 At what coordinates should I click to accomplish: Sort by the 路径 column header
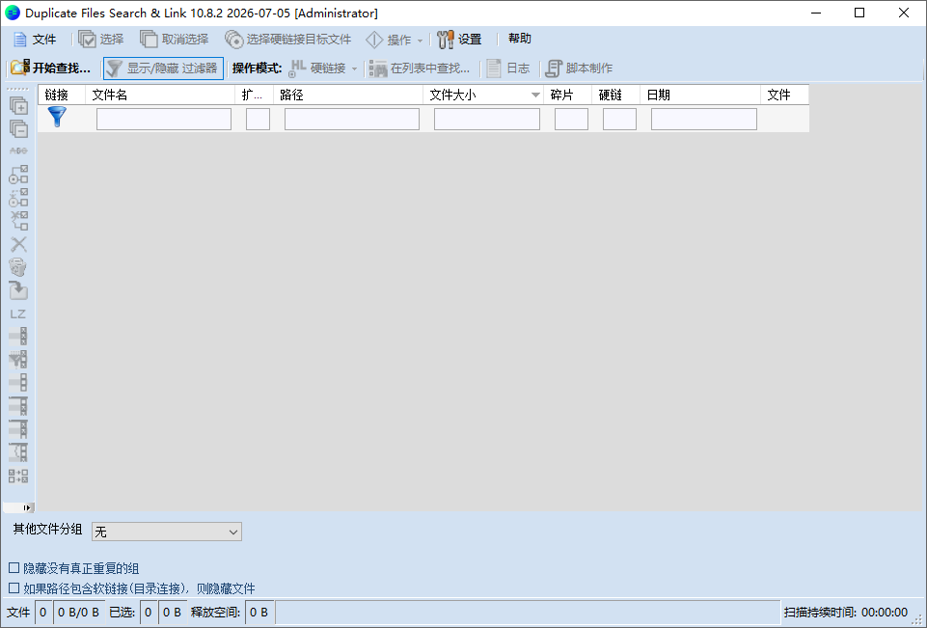[x=348, y=95]
